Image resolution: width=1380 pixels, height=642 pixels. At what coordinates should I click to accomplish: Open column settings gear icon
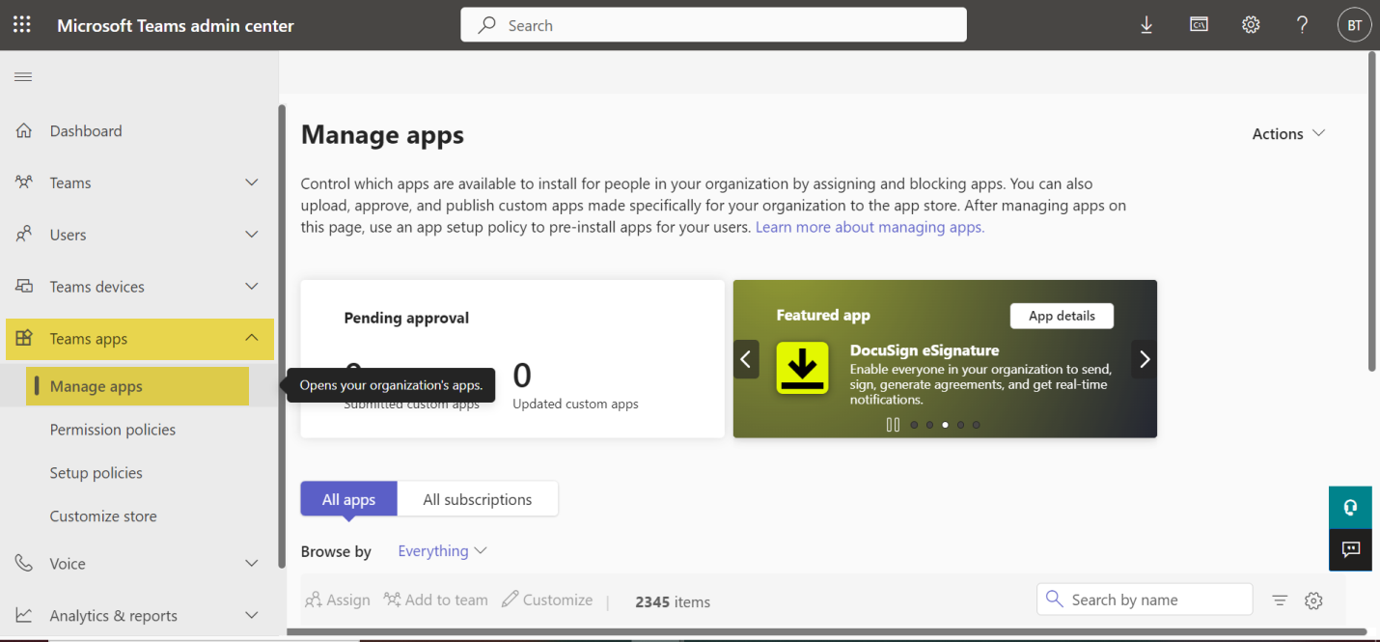click(1313, 600)
